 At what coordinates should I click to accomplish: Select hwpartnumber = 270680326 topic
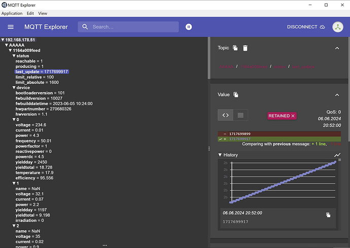pyautogui.click(x=43, y=109)
